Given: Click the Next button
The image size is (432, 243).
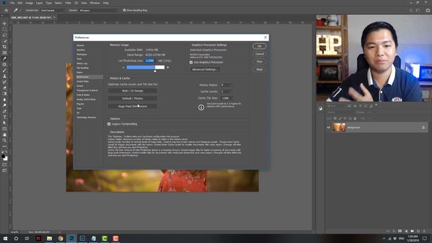Looking at the screenshot, I should [x=259, y=70].
